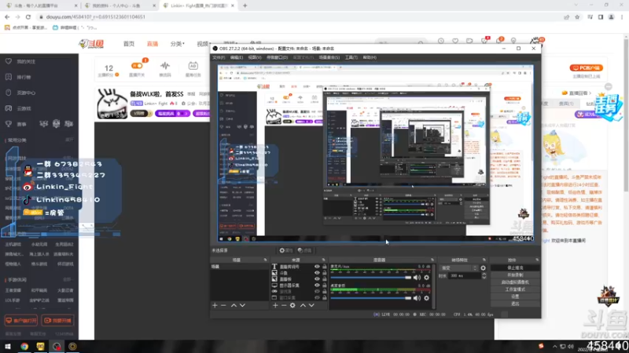
Task: Open the OBS 工具(T) menu
Action: click(351, 57)
